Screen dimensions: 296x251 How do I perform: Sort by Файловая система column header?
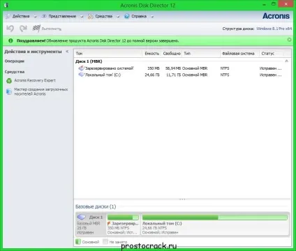pyautogui.click(x=239, y=54)
